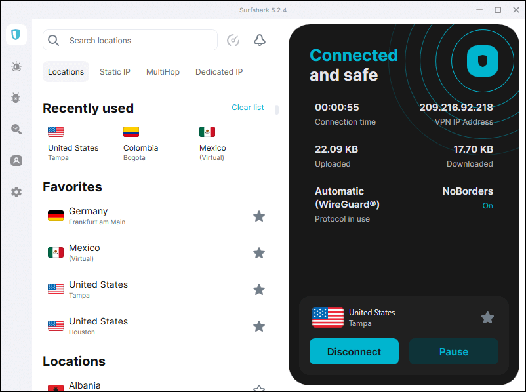Unfavorite Mexico (Virtual) star
The height and width of the screenshot is (392, 526).
click(x=259, y=253)
